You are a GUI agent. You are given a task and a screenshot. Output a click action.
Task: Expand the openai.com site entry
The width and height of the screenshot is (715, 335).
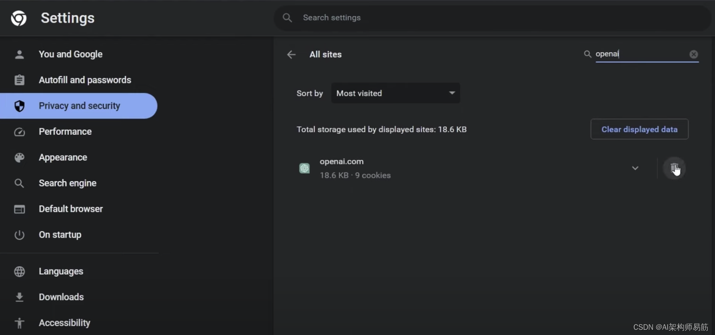click(635, 168)
